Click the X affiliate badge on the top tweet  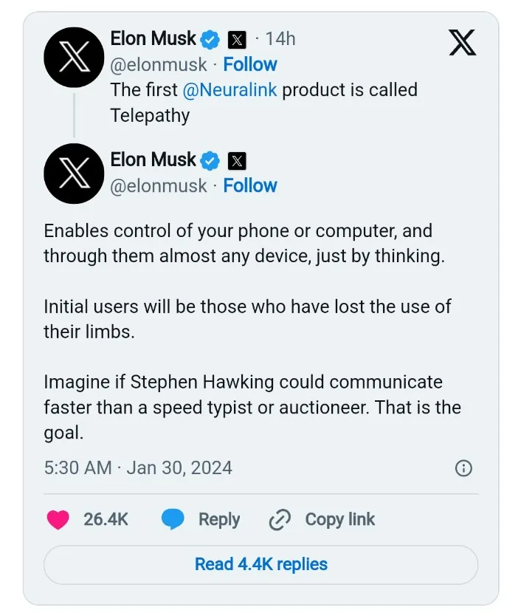[x=237, y=40]
